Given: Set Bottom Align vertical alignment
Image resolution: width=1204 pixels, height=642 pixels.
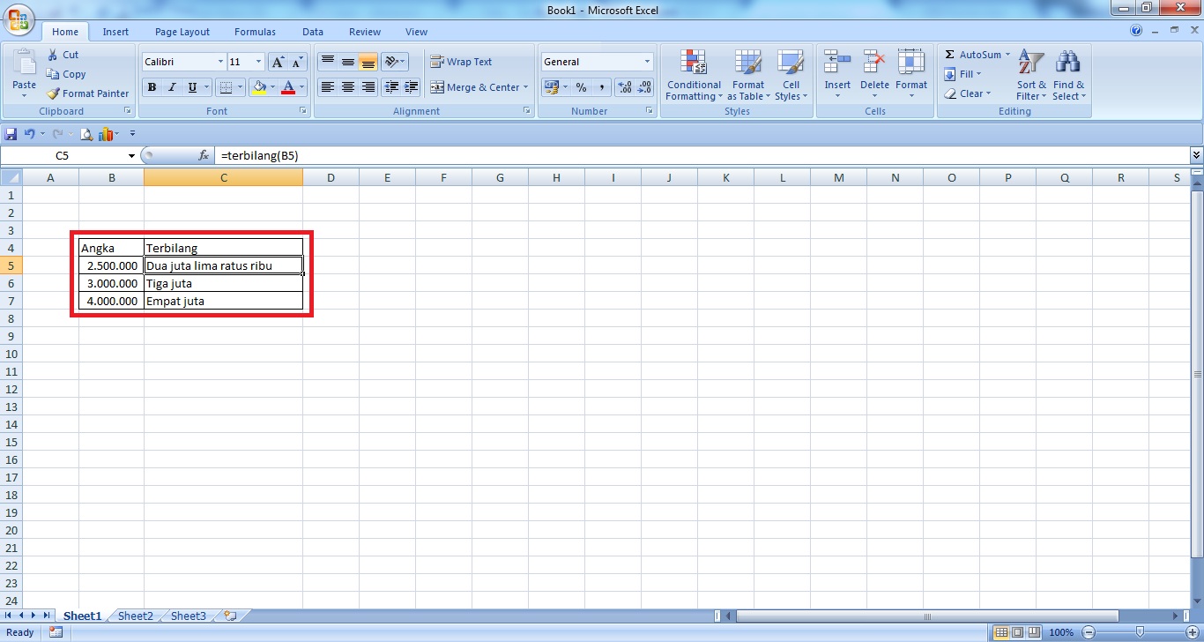Looking at the screenshot, I should [368, 62].
